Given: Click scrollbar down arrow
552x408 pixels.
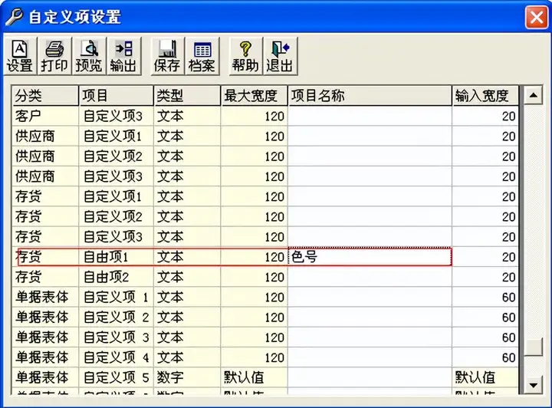Looking at the screenshot, I should click(x=533, y=385).
